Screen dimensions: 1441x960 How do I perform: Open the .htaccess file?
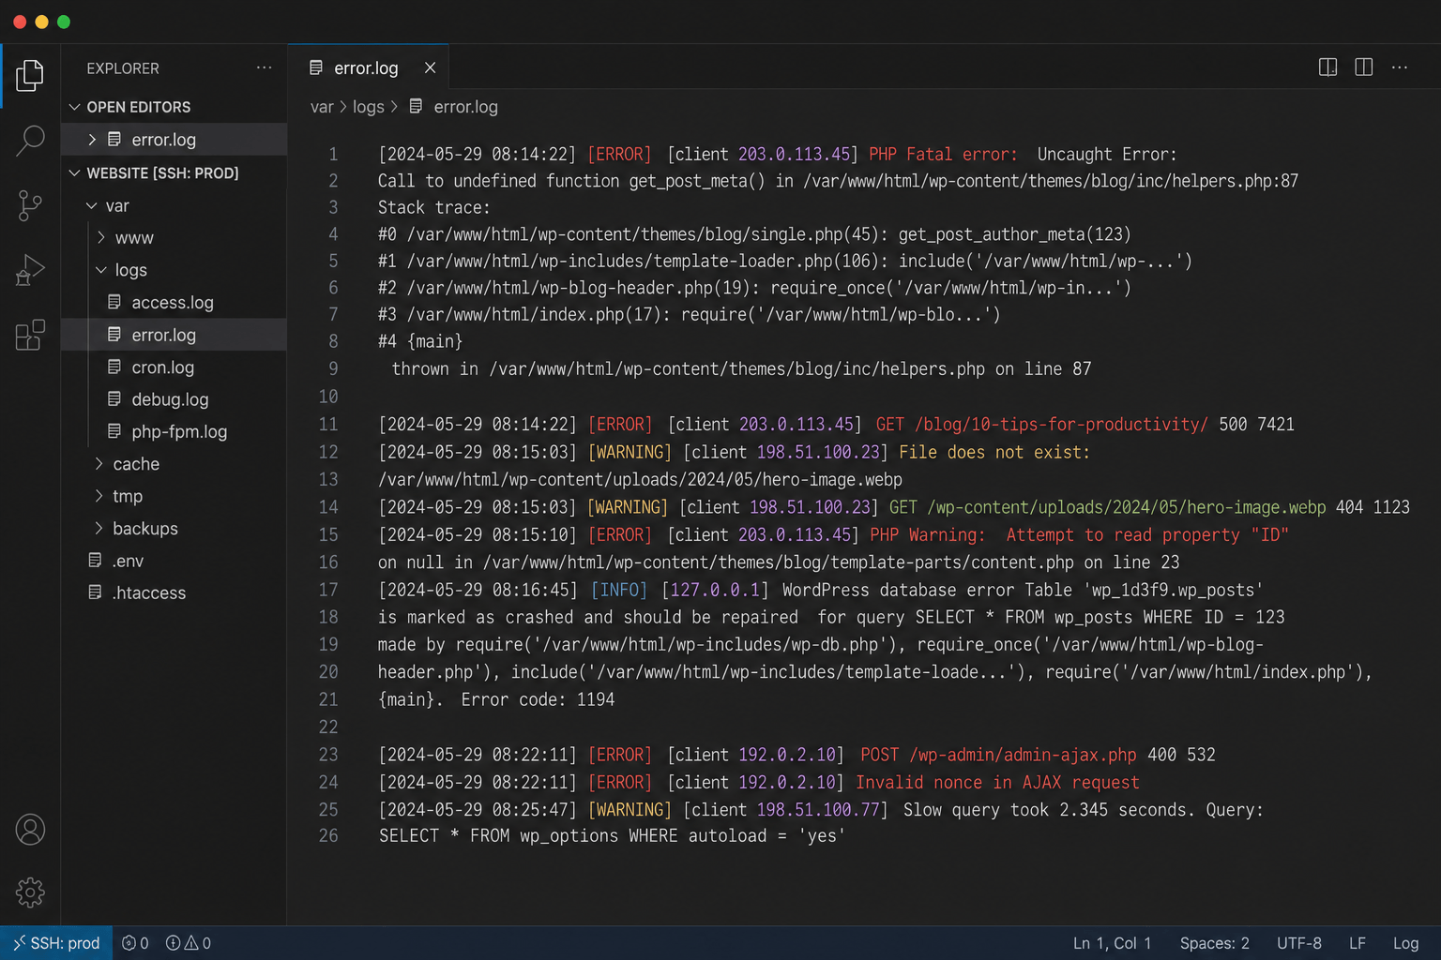pos(174,592)
